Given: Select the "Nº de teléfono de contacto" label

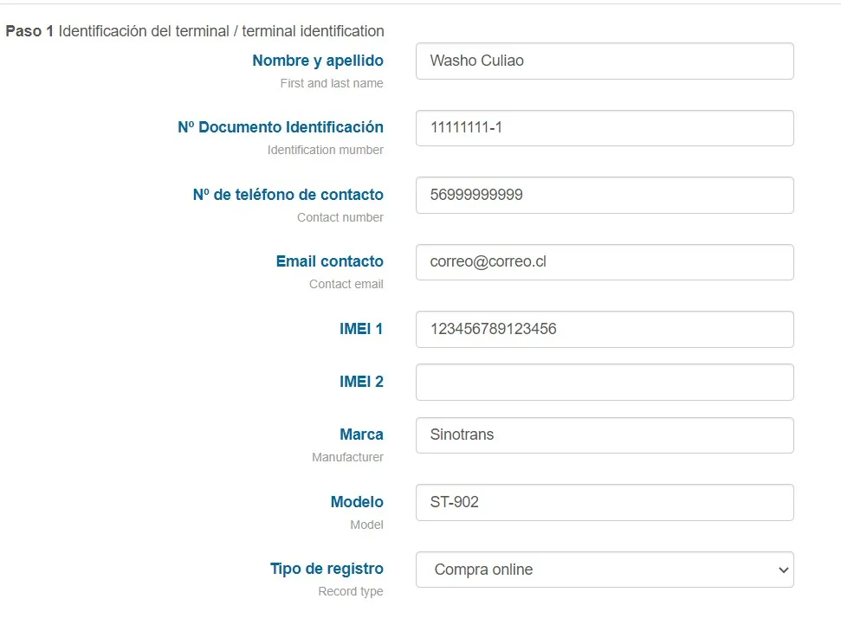Looking at the screenshot, I should 288,195.
